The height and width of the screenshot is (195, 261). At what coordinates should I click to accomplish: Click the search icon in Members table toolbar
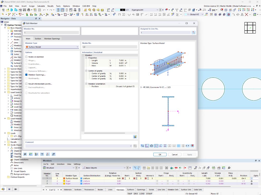(x=229, y=168)
